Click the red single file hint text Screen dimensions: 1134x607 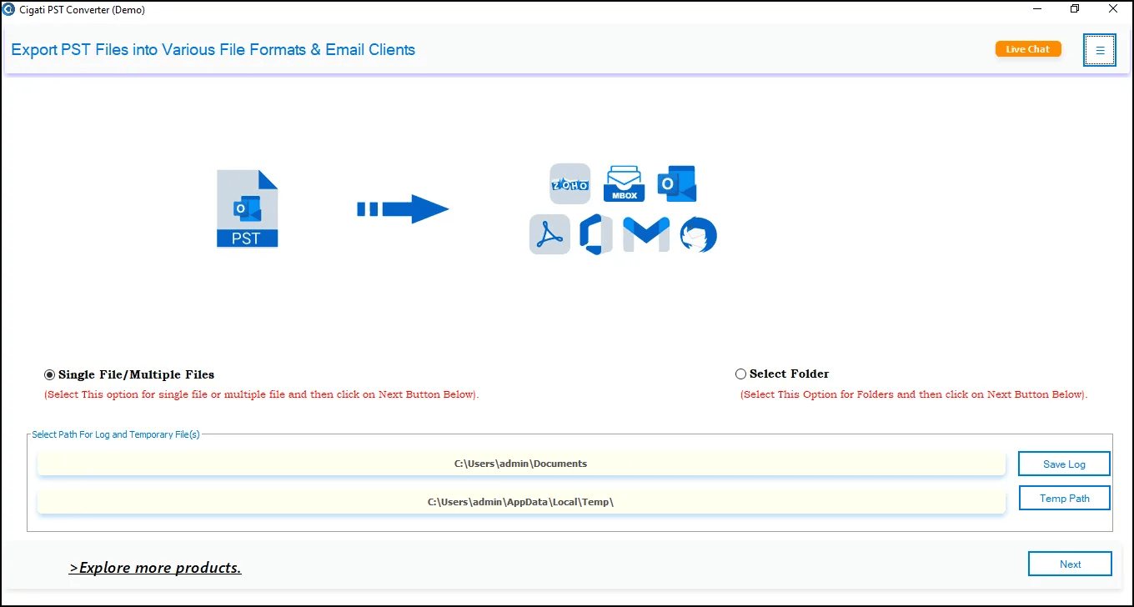[262, 394]
